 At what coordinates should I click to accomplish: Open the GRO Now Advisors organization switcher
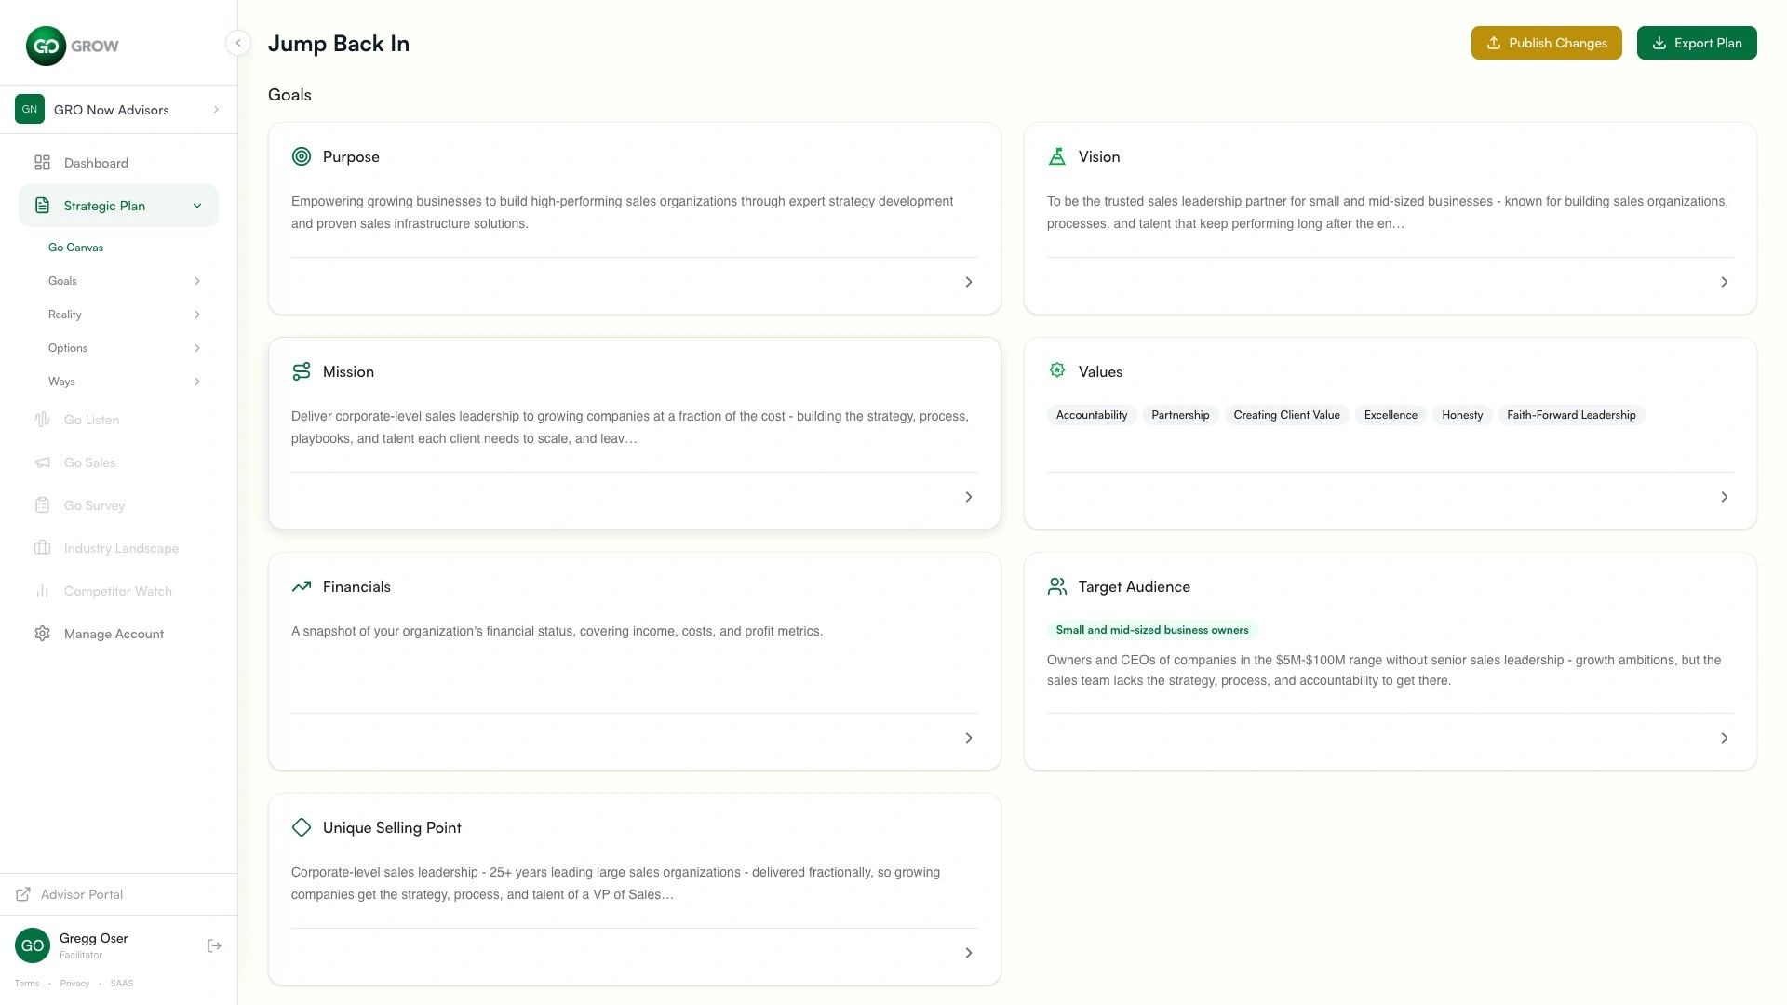tap(118, 110)
